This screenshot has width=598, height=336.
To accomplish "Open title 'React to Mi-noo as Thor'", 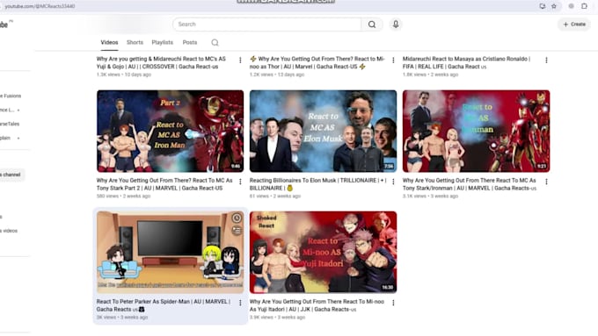I will coord(317,63).
